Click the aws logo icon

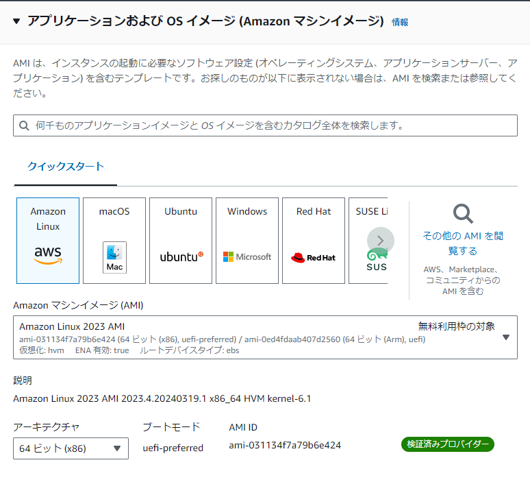[x=48, y=255]
